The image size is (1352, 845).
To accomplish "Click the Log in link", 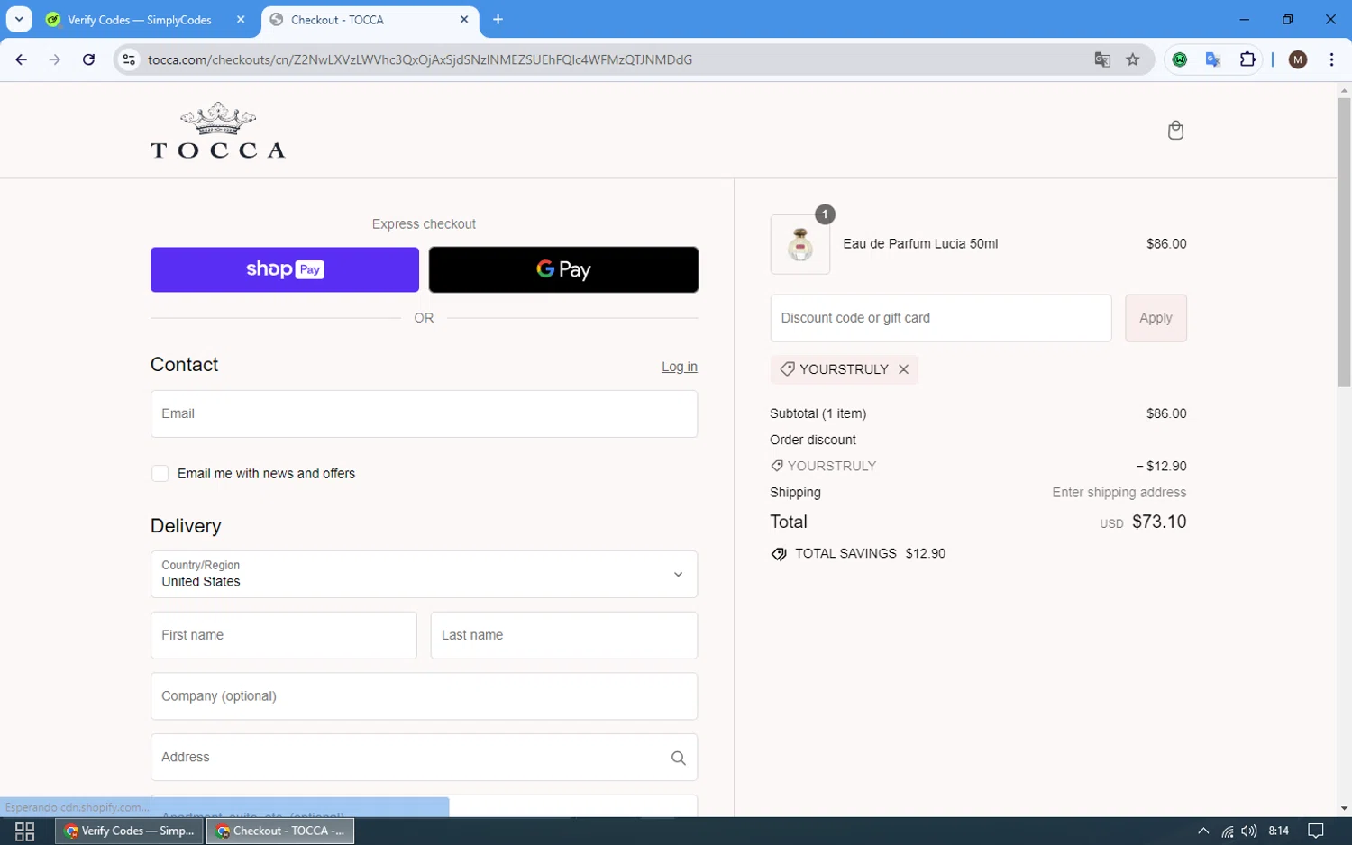I will tap(680, 367).
